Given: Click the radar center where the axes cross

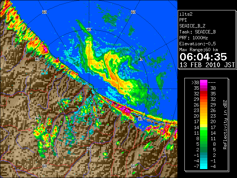Looking at the screenshot, I should (x=89, y=89).
